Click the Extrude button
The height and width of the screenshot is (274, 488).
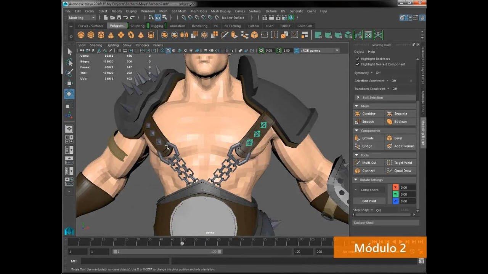369,138
